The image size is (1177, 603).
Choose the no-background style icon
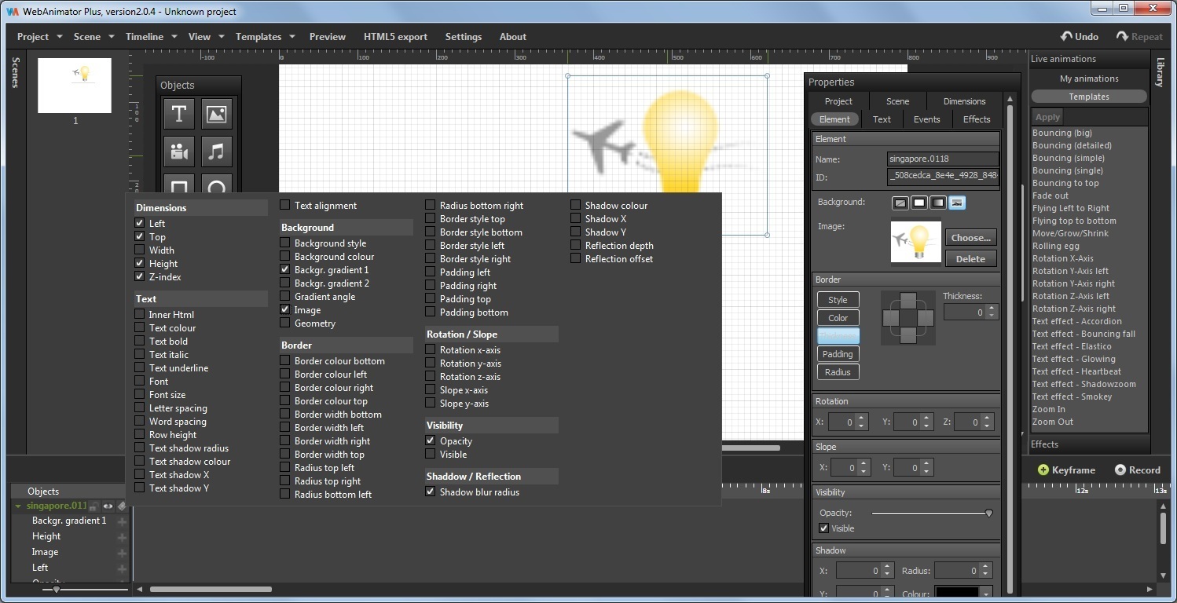[900, 203]
